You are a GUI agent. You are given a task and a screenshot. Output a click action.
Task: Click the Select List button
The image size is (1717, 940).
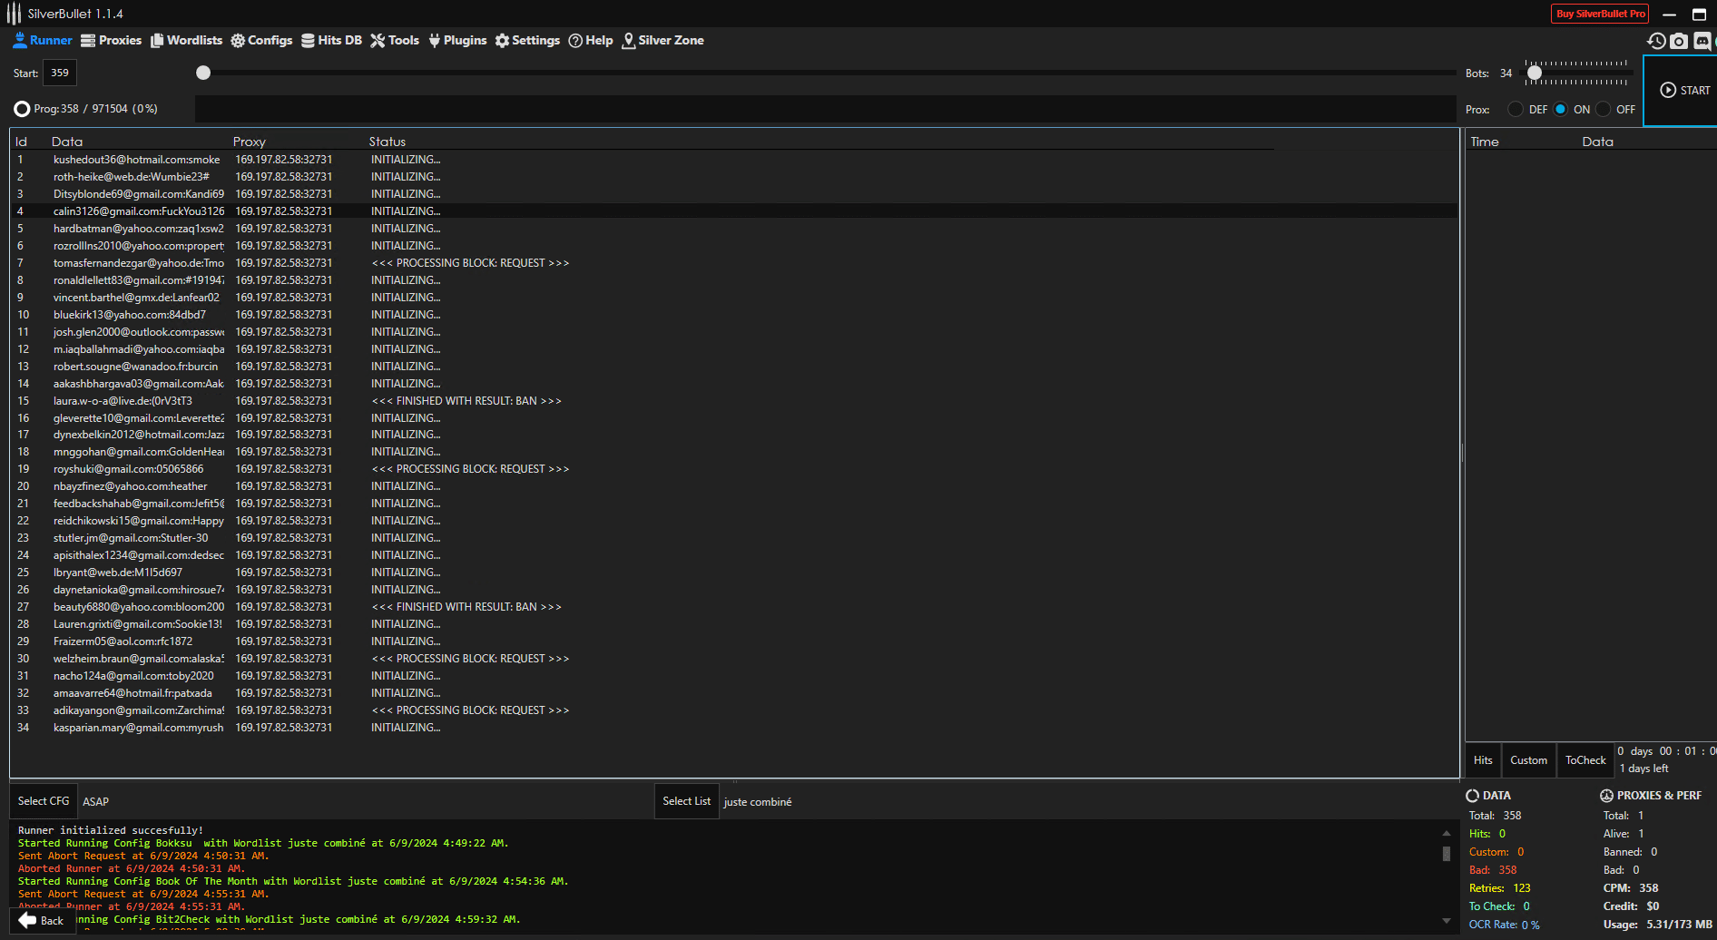pos(686,801)
